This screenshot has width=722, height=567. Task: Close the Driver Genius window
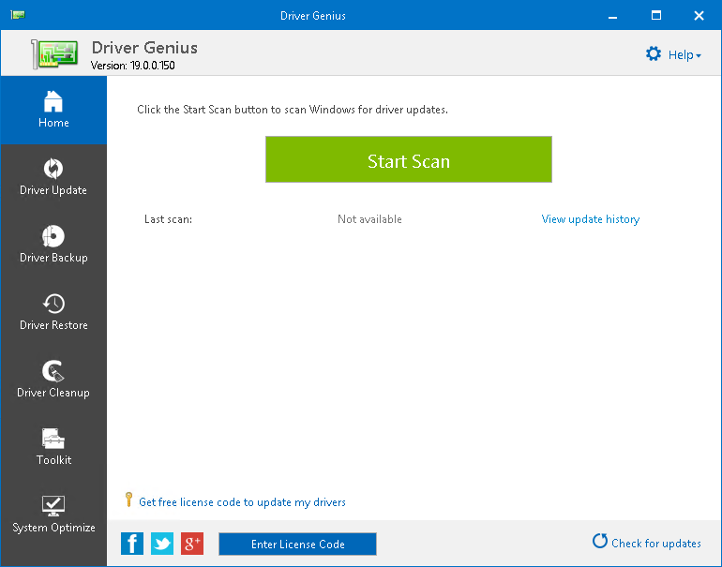699,16
